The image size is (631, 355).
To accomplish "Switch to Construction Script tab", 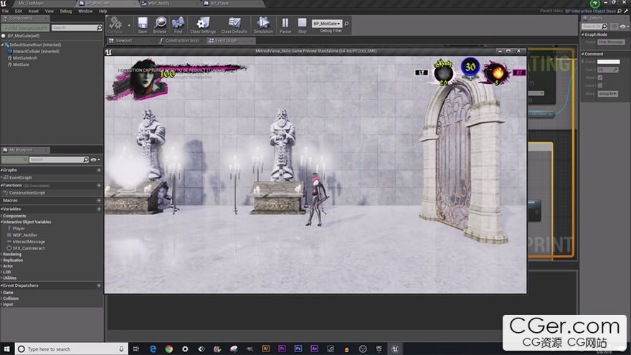I will [181, 41].
